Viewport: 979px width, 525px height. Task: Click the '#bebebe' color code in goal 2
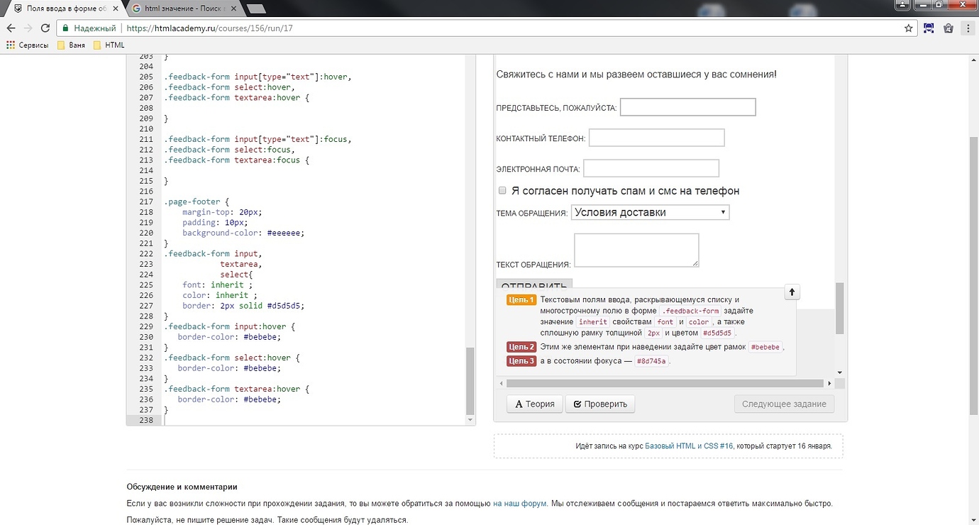pyautogui.click(x=765, y=347)
